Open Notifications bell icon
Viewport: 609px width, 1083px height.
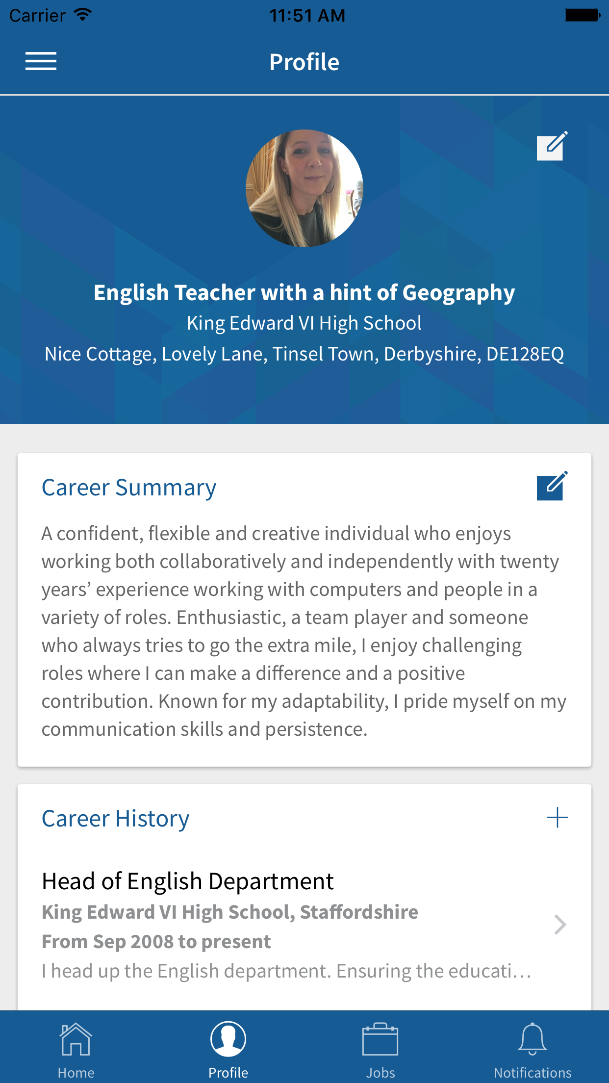point(532,1039)
